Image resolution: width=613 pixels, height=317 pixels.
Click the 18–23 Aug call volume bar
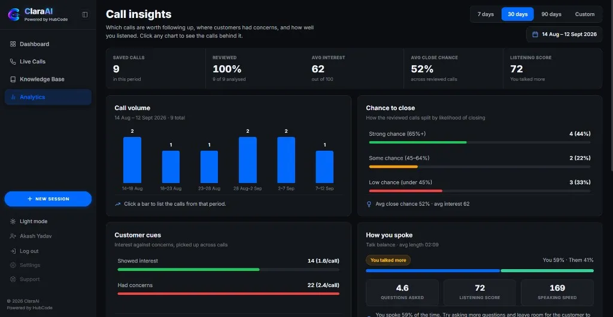(171, 167)
